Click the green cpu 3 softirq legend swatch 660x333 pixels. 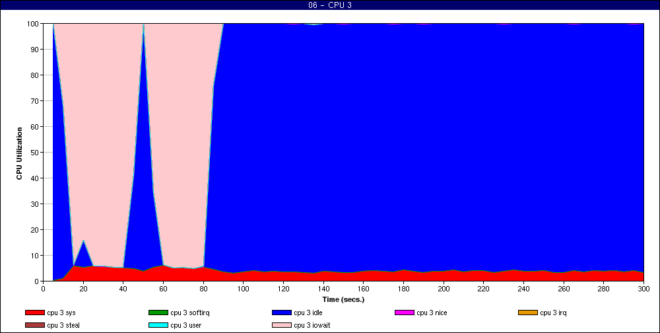coord(158,313)
